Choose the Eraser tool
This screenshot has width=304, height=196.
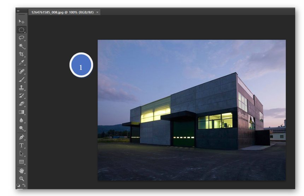coord(22,104)
